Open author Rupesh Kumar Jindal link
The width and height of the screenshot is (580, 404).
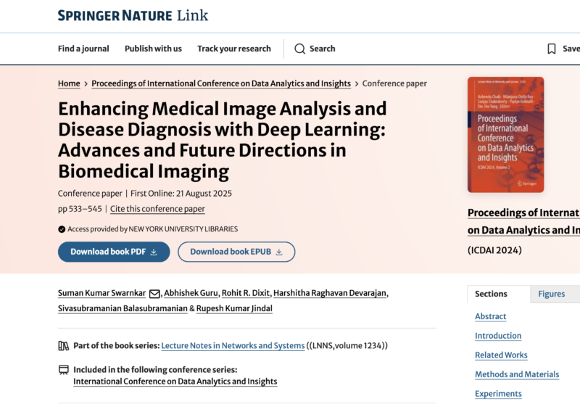click(x=234, y=308)
